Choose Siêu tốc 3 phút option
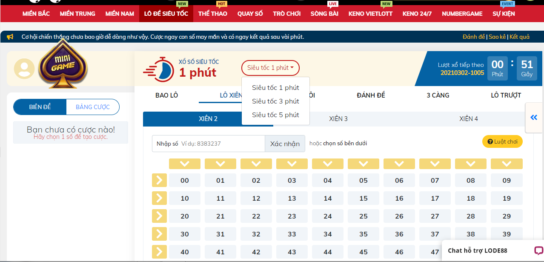Viewport: 544px width, 262px height. point(275,101)
